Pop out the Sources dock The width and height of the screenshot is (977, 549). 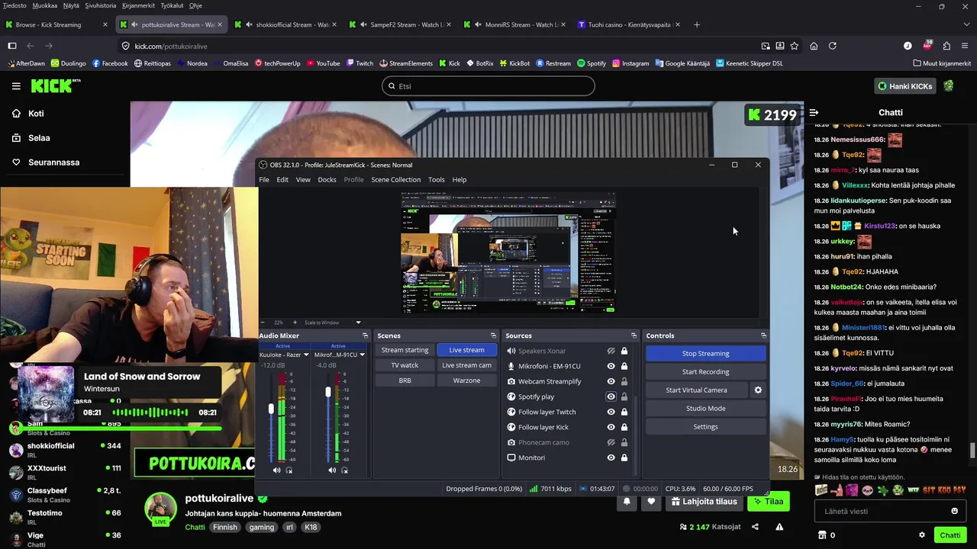click(x=634, y=335)
